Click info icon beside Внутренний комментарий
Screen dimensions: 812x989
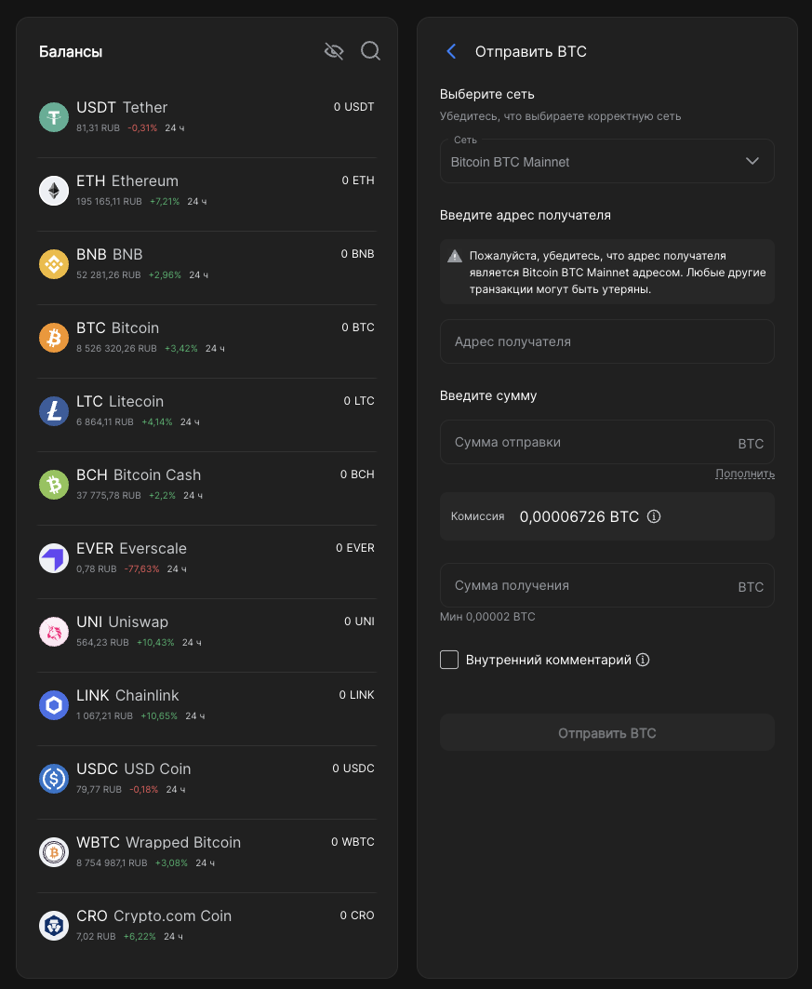[643, 660]
